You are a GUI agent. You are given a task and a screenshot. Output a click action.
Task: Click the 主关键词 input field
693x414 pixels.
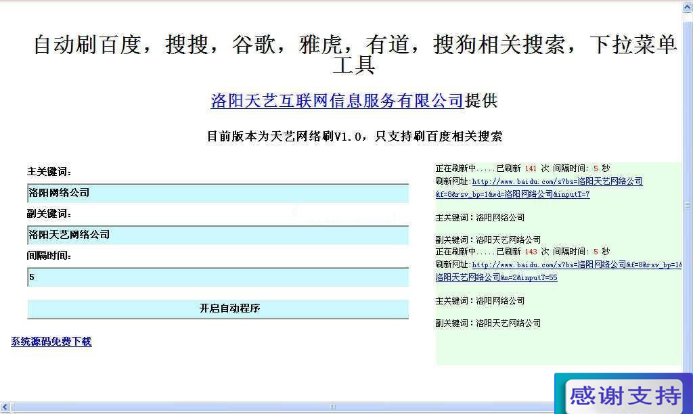click(x=218, y=193)
